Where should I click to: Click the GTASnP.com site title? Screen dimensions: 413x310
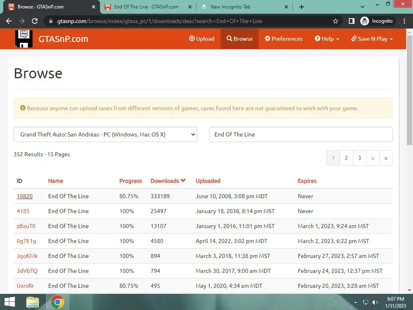pyautogui.click(x=63, y=39)
